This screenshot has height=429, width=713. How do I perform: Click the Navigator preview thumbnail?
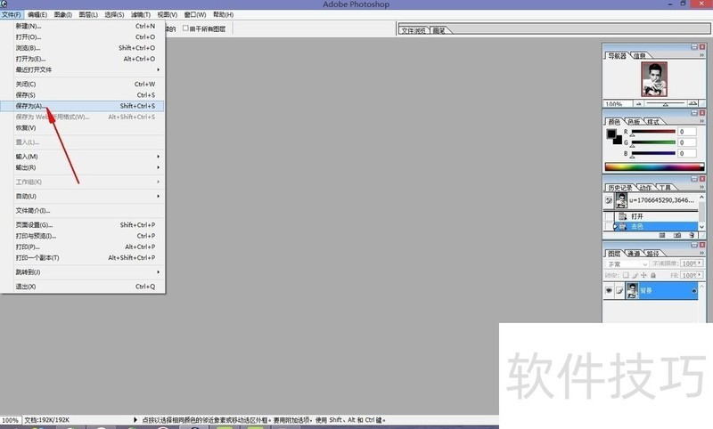pos(654,79)
